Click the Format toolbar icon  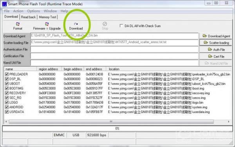click(18, 26)
